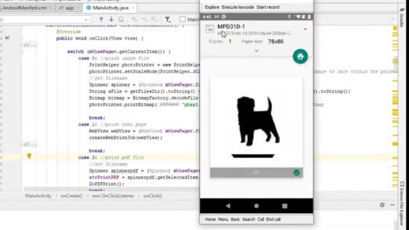
Task: Jump to the next search occurrence (down arrow)
Action: click(x=111, y=19)
